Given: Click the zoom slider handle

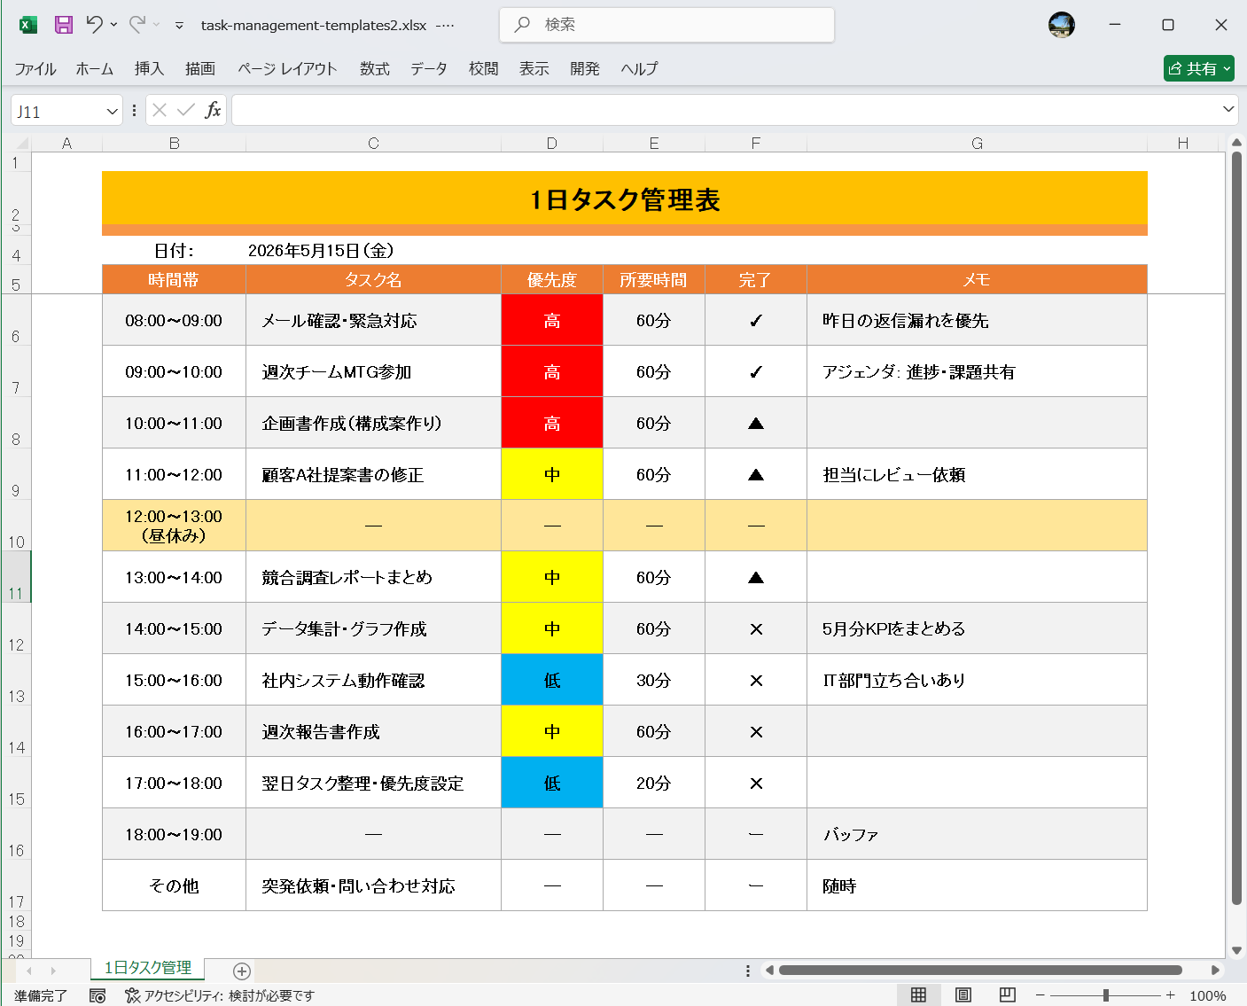Looking at the screenshot, I should point(1106,995).
